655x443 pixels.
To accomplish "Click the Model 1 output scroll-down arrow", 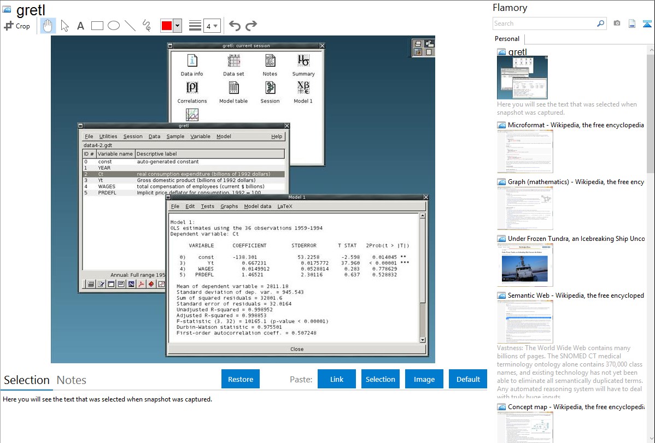I will pyautogui.click(x=422, y=340).
